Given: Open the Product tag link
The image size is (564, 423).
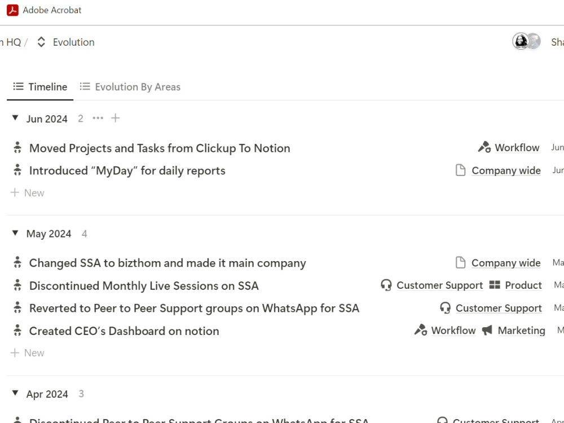Looking at the screenshot, I should (523, 285).
